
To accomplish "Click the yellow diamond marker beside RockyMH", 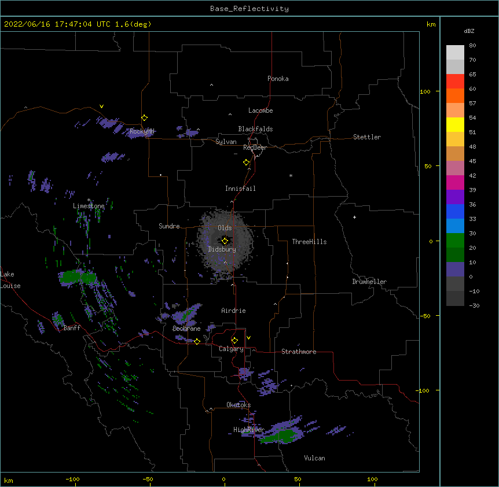I will (145, 118).
